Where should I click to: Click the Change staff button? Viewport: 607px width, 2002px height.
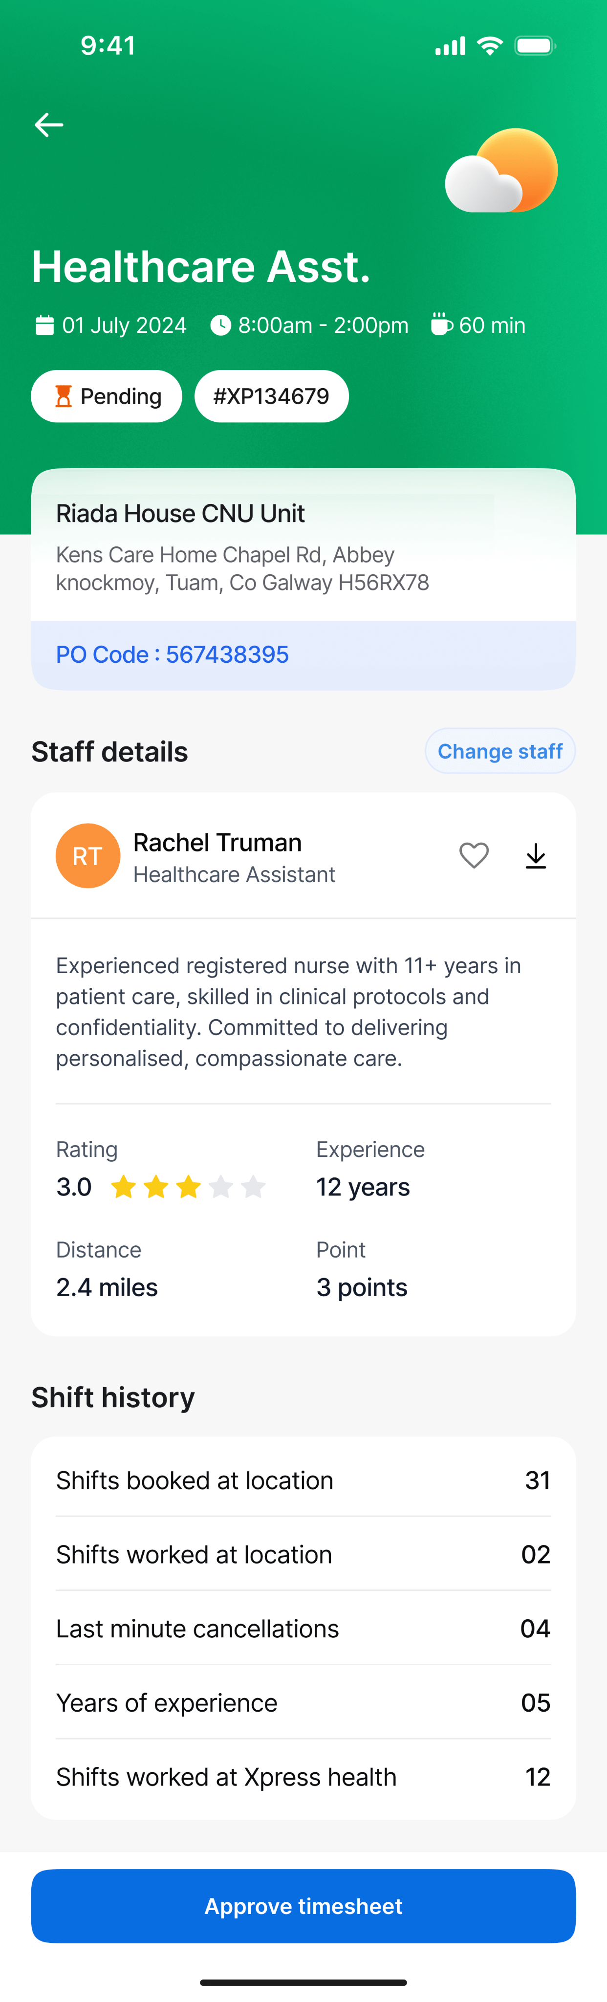500,751
